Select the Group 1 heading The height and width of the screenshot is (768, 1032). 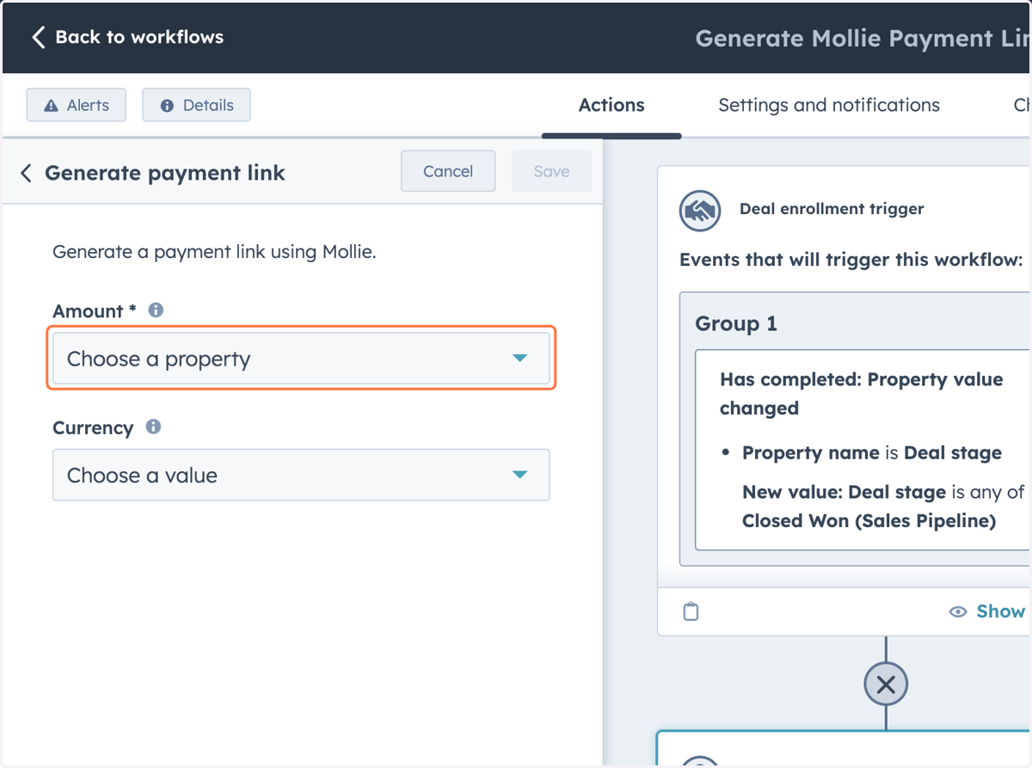(x=736, y=324)
